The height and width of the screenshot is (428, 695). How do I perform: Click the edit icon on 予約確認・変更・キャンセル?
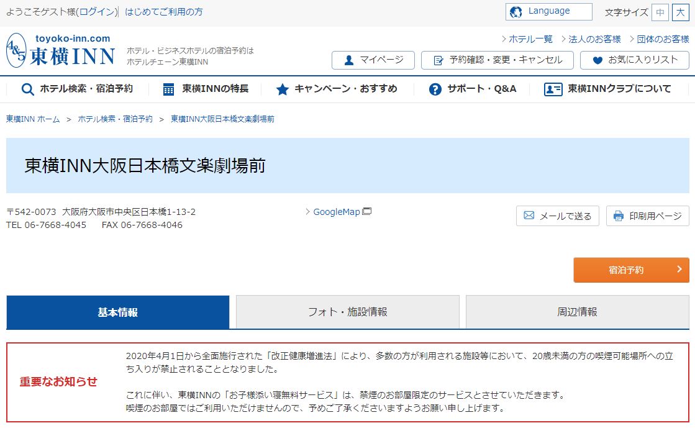438,60
